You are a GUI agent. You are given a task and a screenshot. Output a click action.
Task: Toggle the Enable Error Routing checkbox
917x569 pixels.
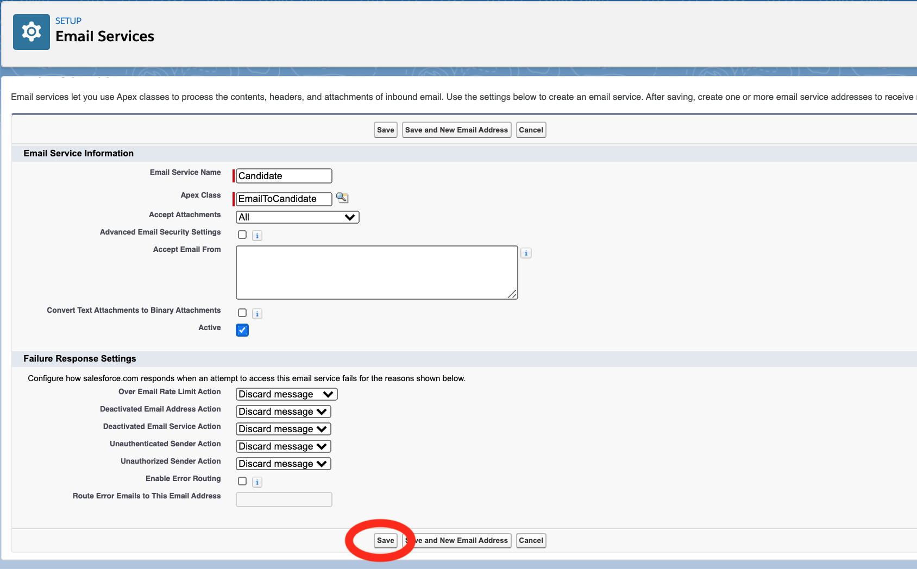coord(242,482)
